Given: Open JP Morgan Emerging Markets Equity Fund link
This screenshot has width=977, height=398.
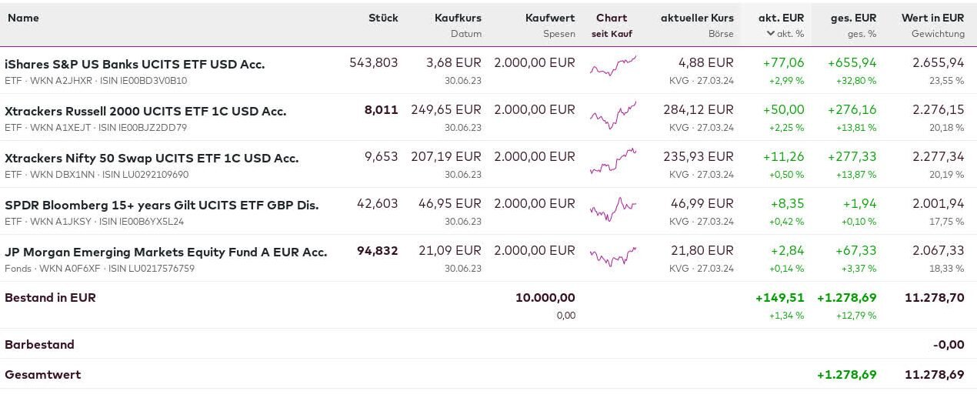Looking at the screenshot, I should (165, 253).
